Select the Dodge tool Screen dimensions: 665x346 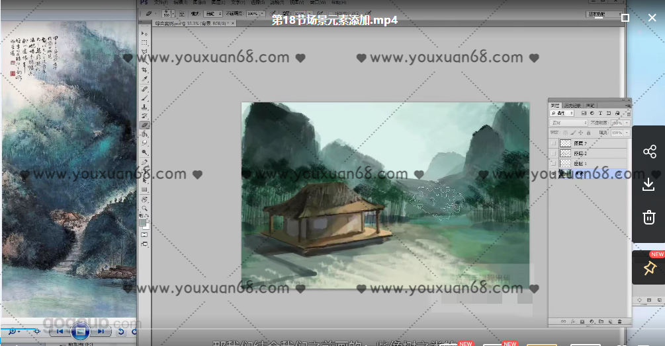point(144,153)
